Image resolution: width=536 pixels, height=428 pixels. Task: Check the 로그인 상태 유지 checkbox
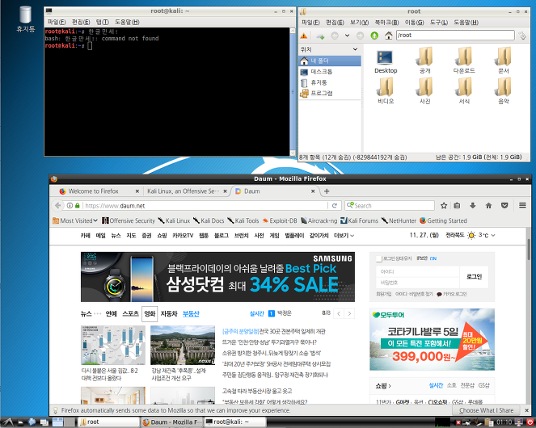(x=378, y=259)
